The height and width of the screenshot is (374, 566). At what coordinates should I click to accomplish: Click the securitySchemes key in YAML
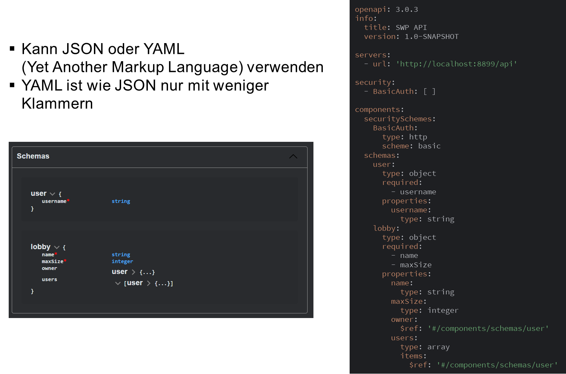click(x=398, y=119)
